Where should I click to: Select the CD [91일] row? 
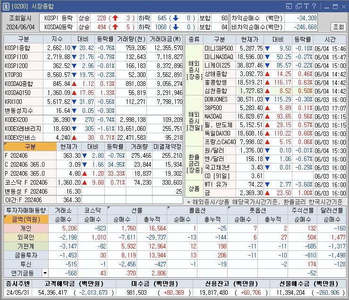pyautogui.click(x=275, y=176)
